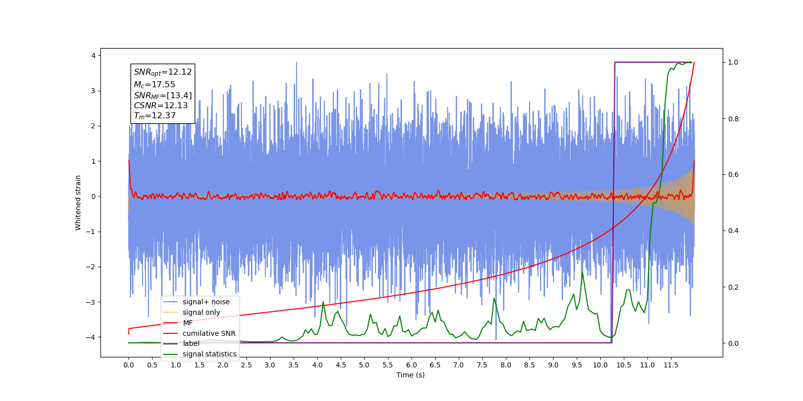803x401 pixels.
Task: Click the SNRMF=[13.4] annotation line
Action: [163, 95]
